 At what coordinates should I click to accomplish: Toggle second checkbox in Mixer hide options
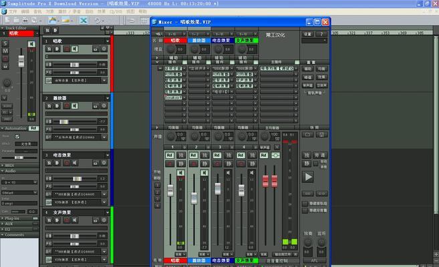click(305, 210)
